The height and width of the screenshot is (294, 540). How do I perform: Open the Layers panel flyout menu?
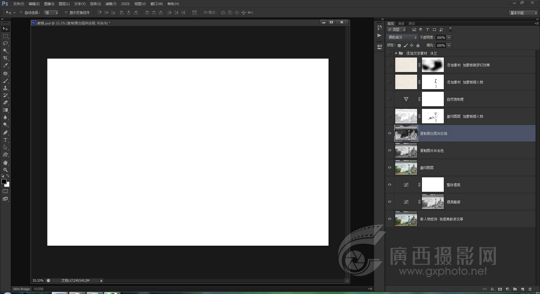[536, 23]
